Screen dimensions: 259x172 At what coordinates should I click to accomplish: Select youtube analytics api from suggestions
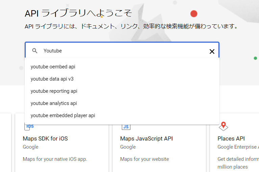point(54,103)
